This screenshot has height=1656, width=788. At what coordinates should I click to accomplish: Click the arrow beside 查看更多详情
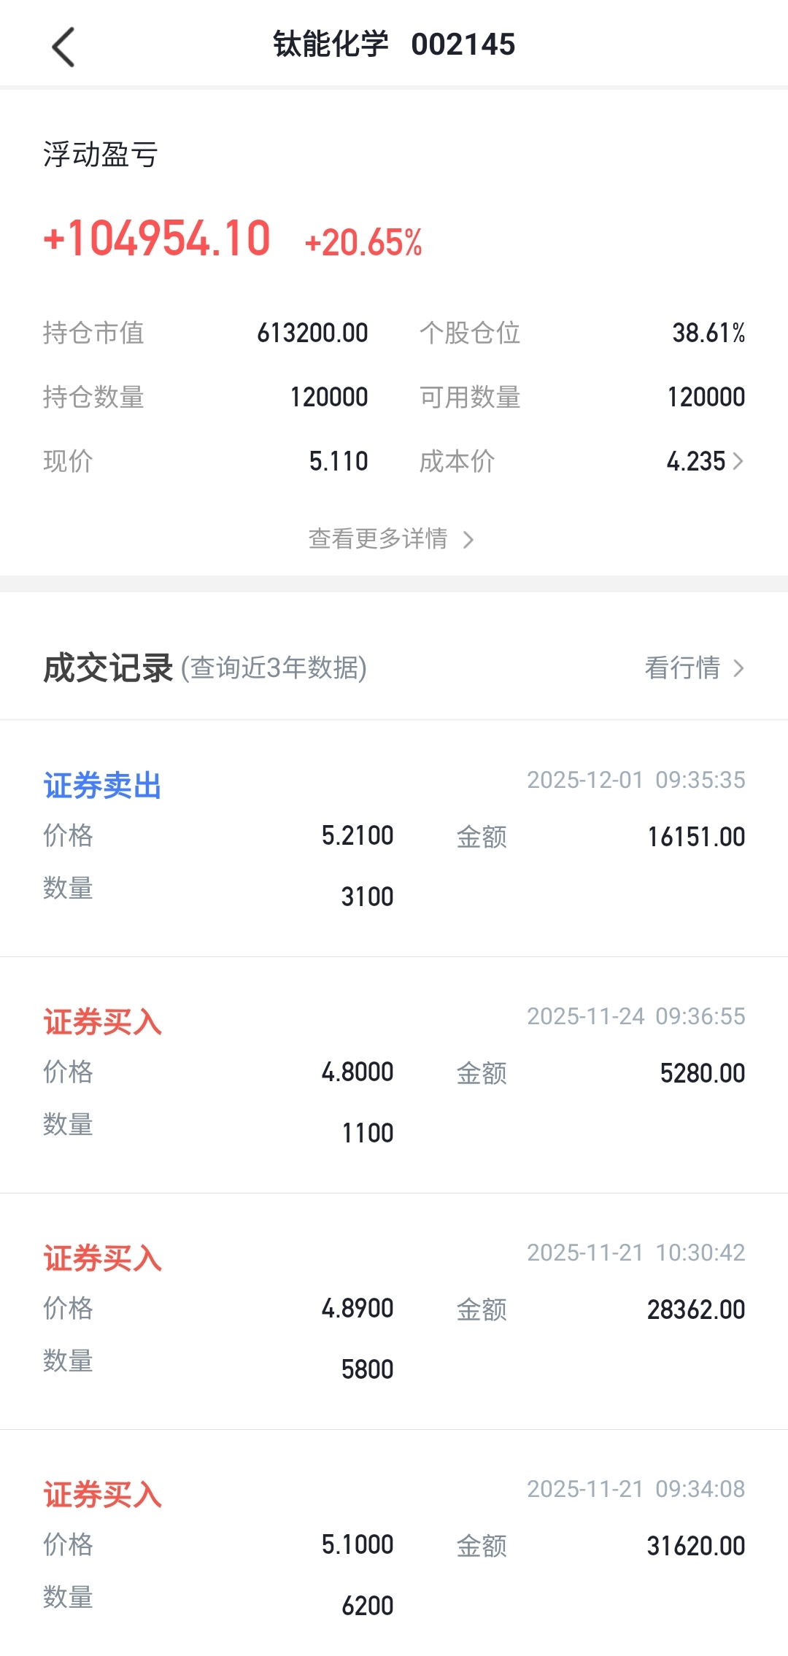[x=468, y=540]
